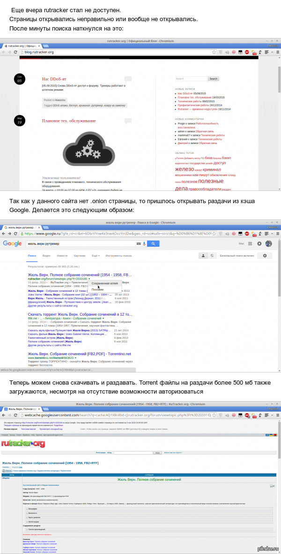
Task: Open Google search settings gear
Action: (265, 256)
